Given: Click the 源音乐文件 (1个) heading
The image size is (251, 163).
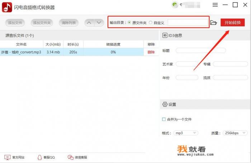Looking at the screenshot, I should click(x=20, y=36).
